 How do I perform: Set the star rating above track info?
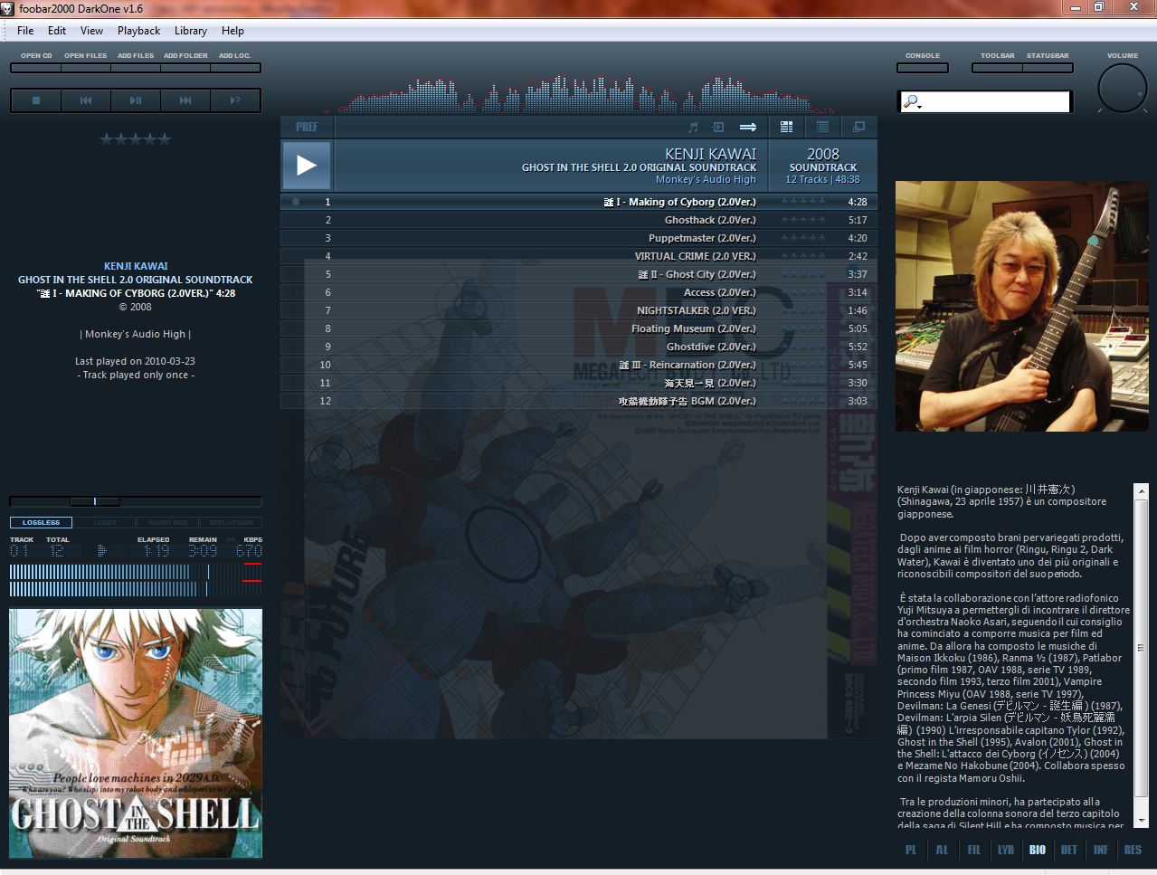point(136,139)
